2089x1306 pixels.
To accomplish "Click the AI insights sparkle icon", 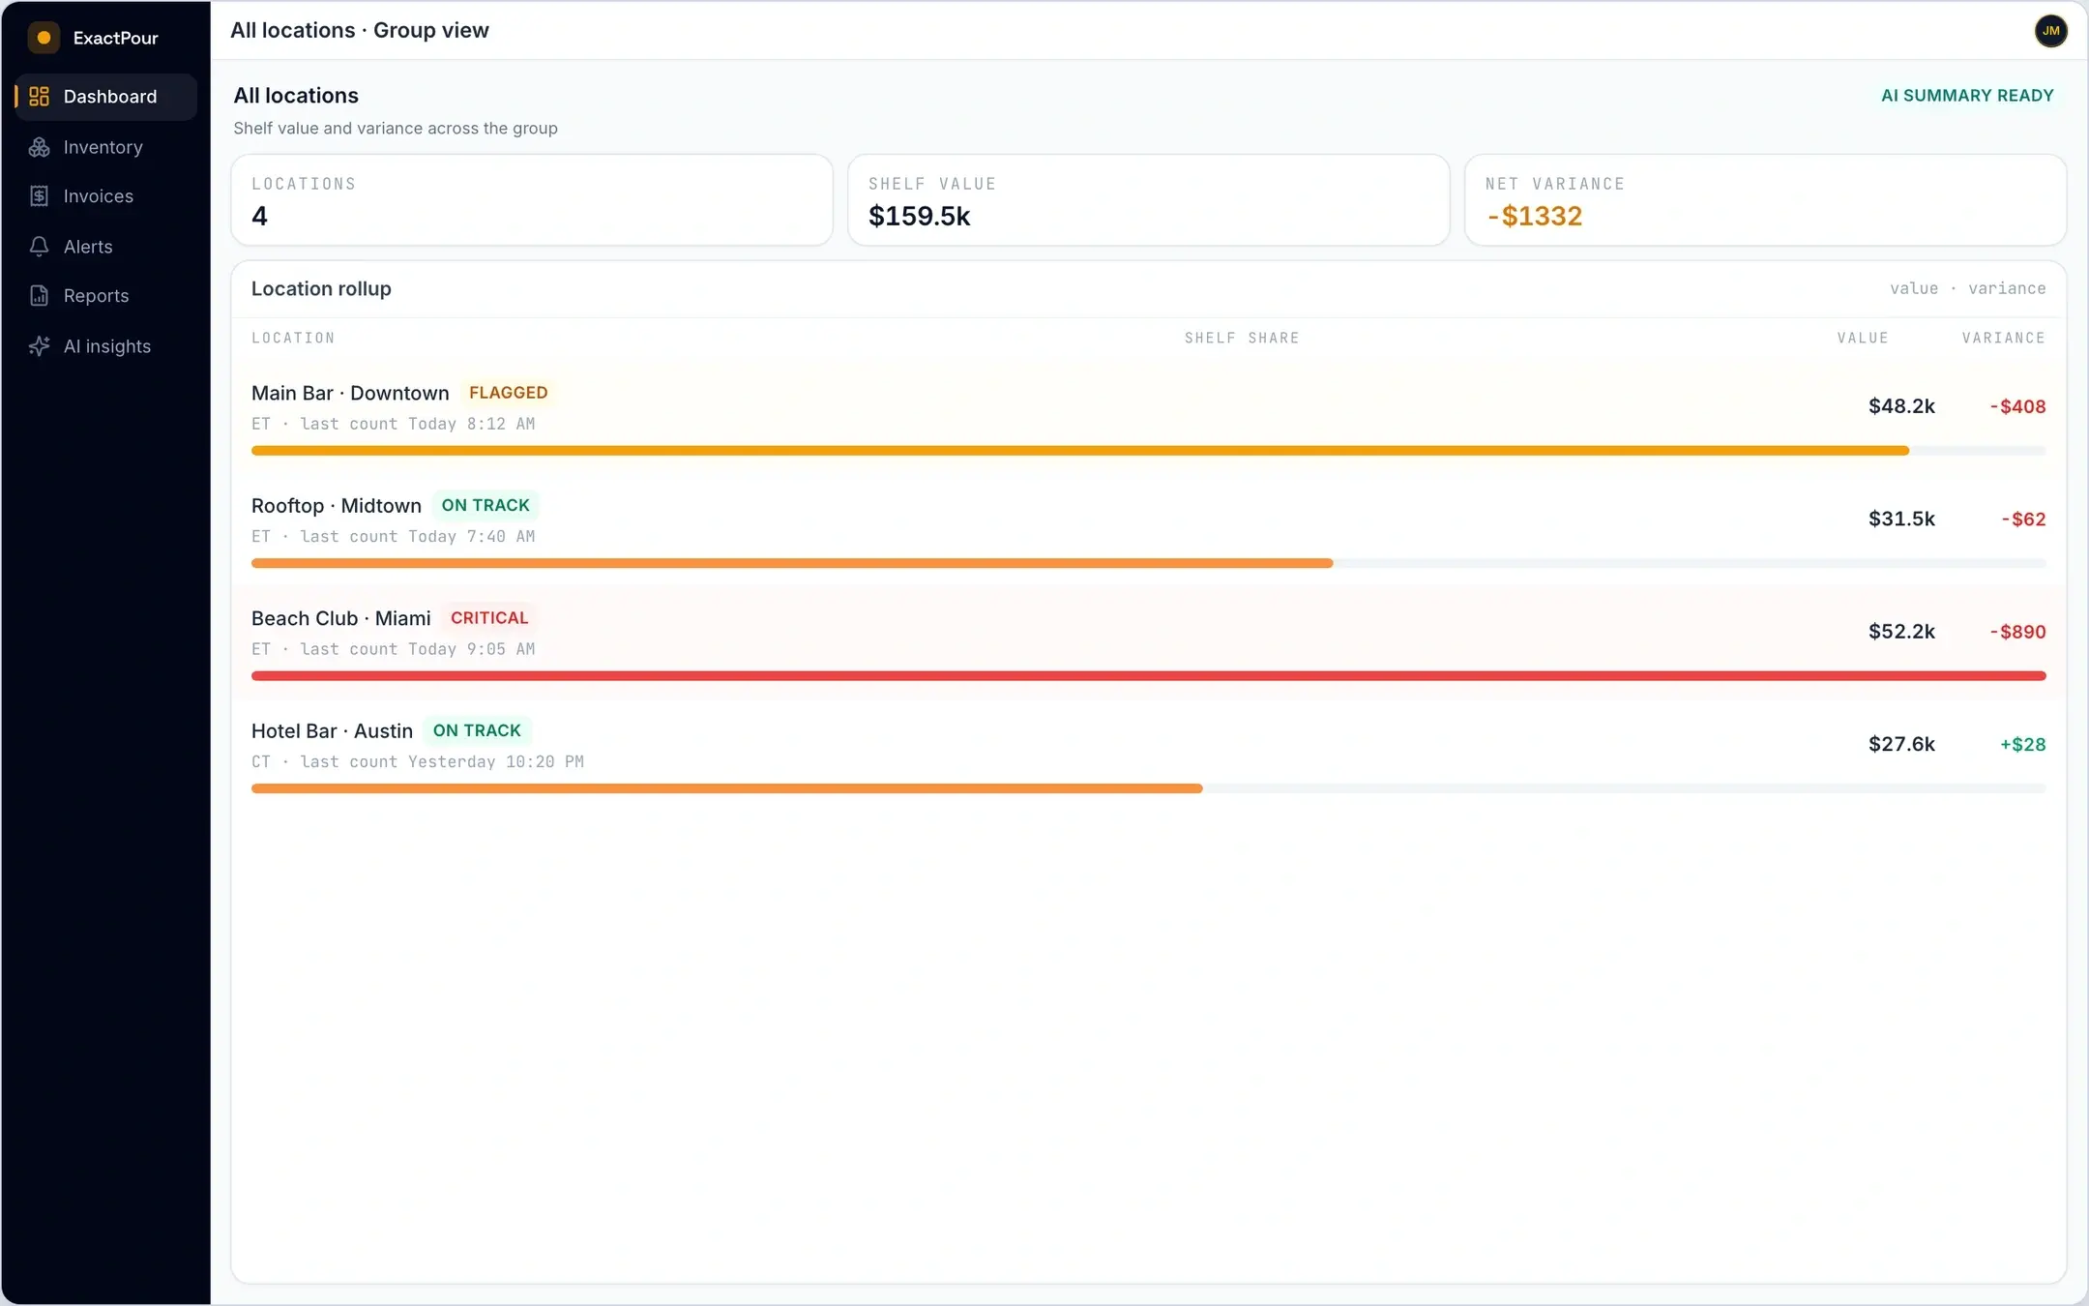I will [x=39, y=346].
